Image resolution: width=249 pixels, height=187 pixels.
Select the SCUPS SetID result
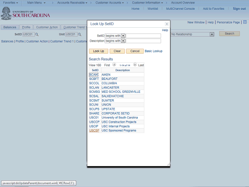coord(94,109)
